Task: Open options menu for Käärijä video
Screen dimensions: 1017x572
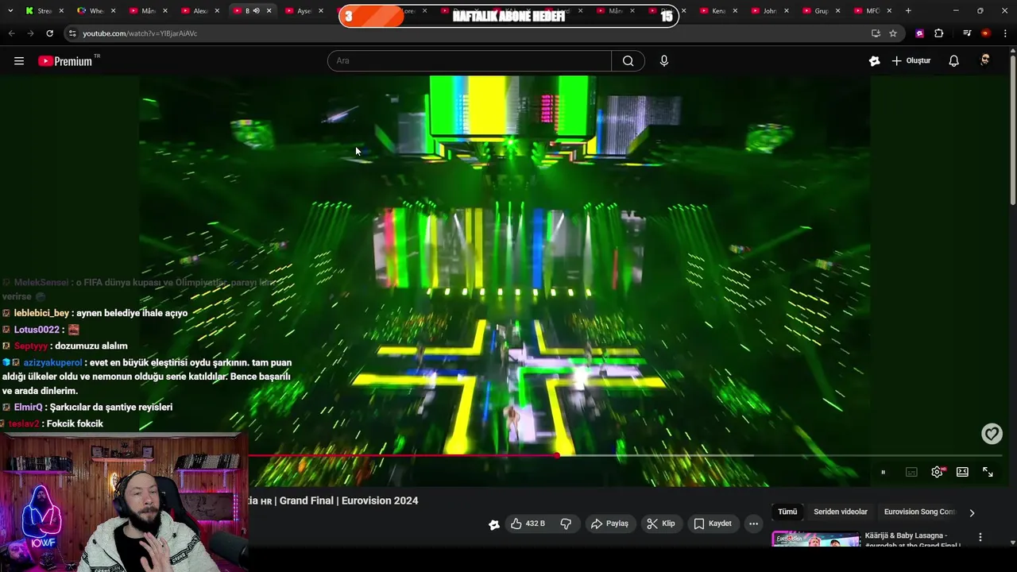Action: click(980, 538)
